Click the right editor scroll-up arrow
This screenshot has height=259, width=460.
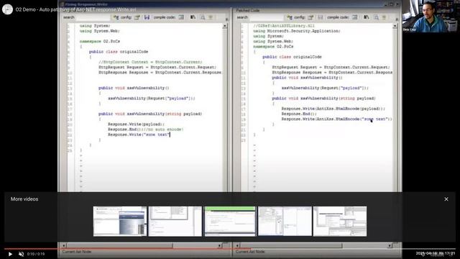[395, 26]
